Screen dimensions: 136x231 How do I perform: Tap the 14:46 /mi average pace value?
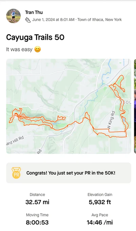(x=100, y=222)
